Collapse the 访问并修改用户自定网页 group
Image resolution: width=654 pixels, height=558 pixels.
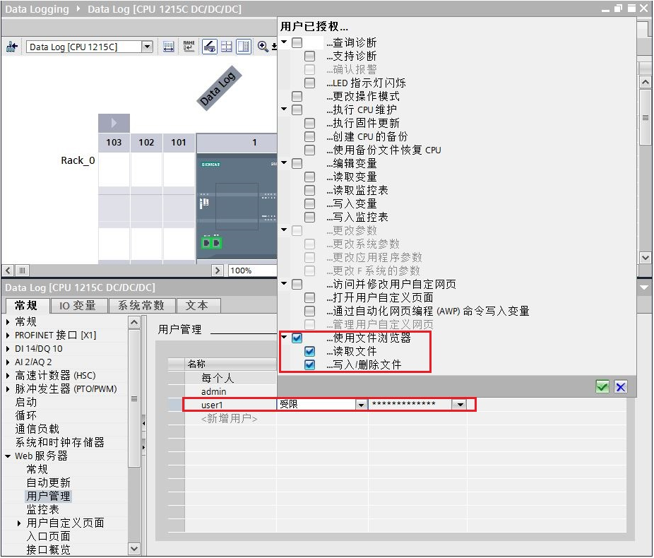coord(284,283)
